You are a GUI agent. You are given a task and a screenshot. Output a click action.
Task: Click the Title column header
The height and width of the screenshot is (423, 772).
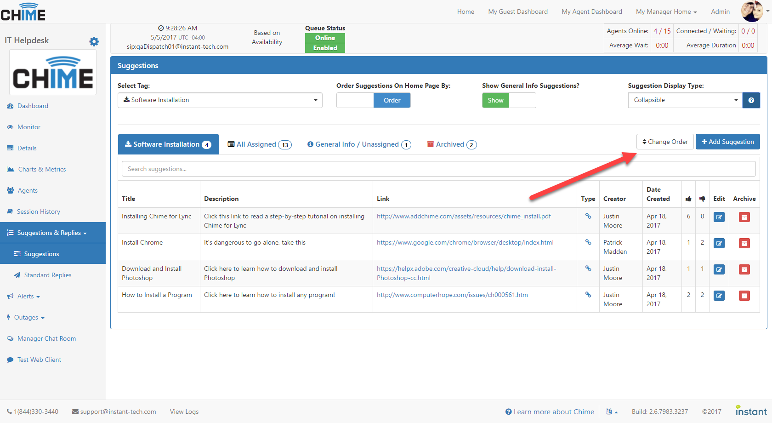click(128, 199)
